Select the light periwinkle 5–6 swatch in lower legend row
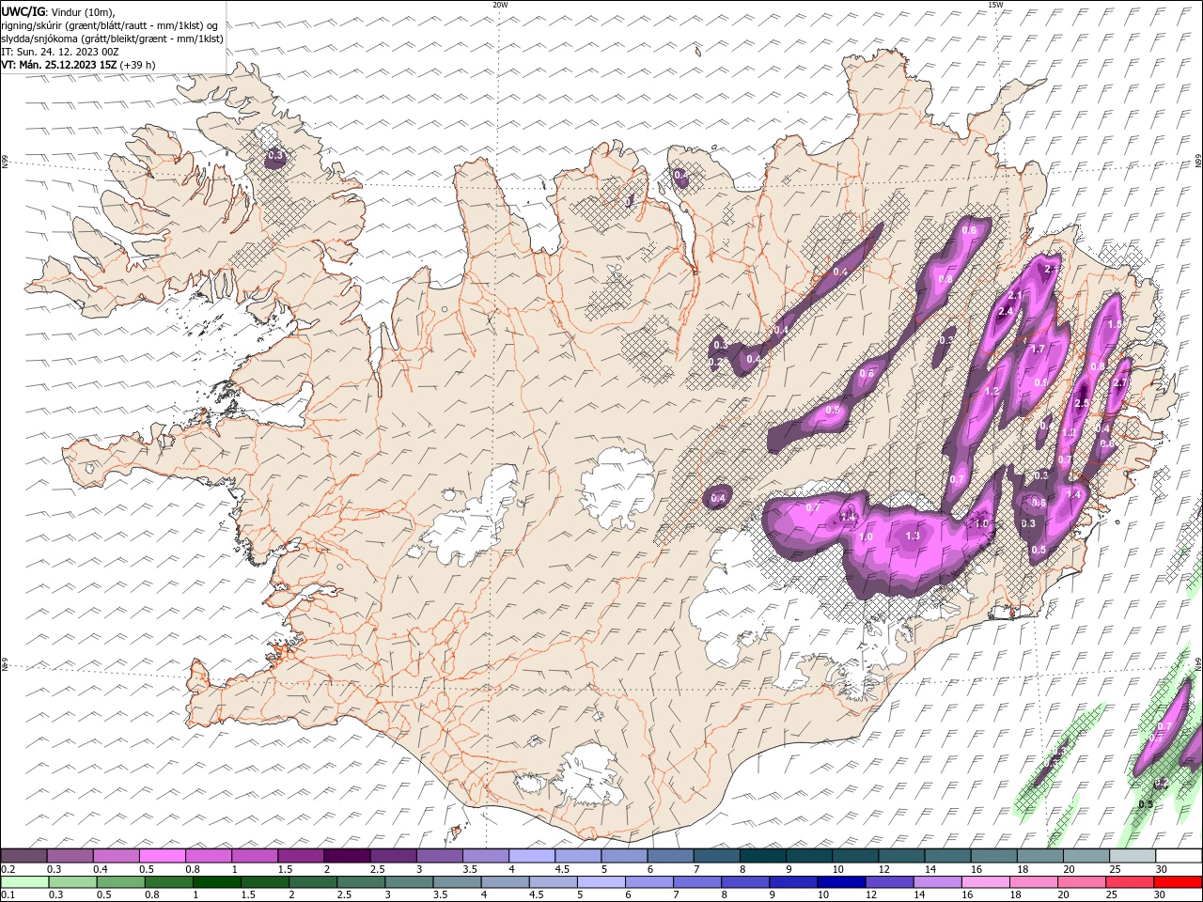This screenshot has height=902, width=1203. click(x=601, y=882)
